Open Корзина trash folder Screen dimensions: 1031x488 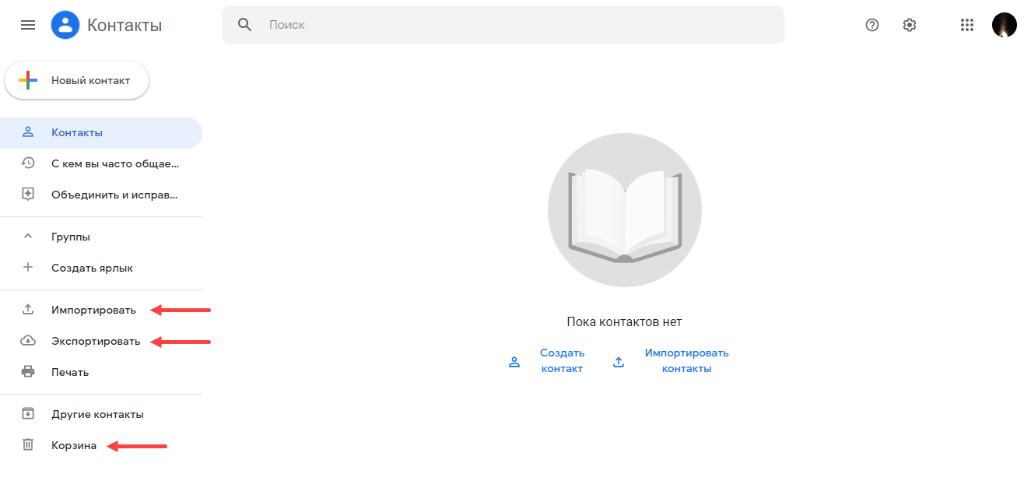pos(74,445)
